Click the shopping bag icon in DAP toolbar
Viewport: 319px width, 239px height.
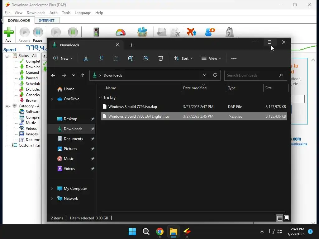(x=230, y=32)
